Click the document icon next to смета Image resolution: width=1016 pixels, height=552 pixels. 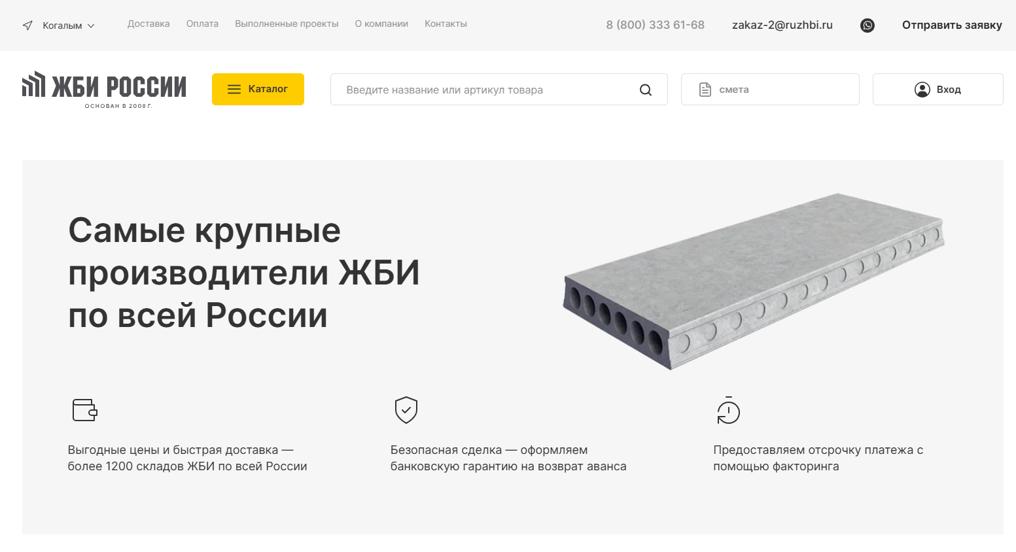pyautogui.click(x=705, y=90)
